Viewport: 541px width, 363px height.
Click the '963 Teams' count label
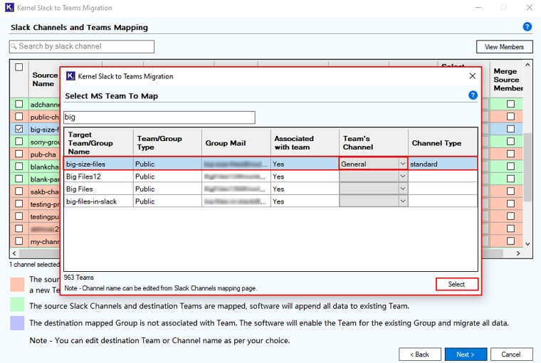(79, 278)
